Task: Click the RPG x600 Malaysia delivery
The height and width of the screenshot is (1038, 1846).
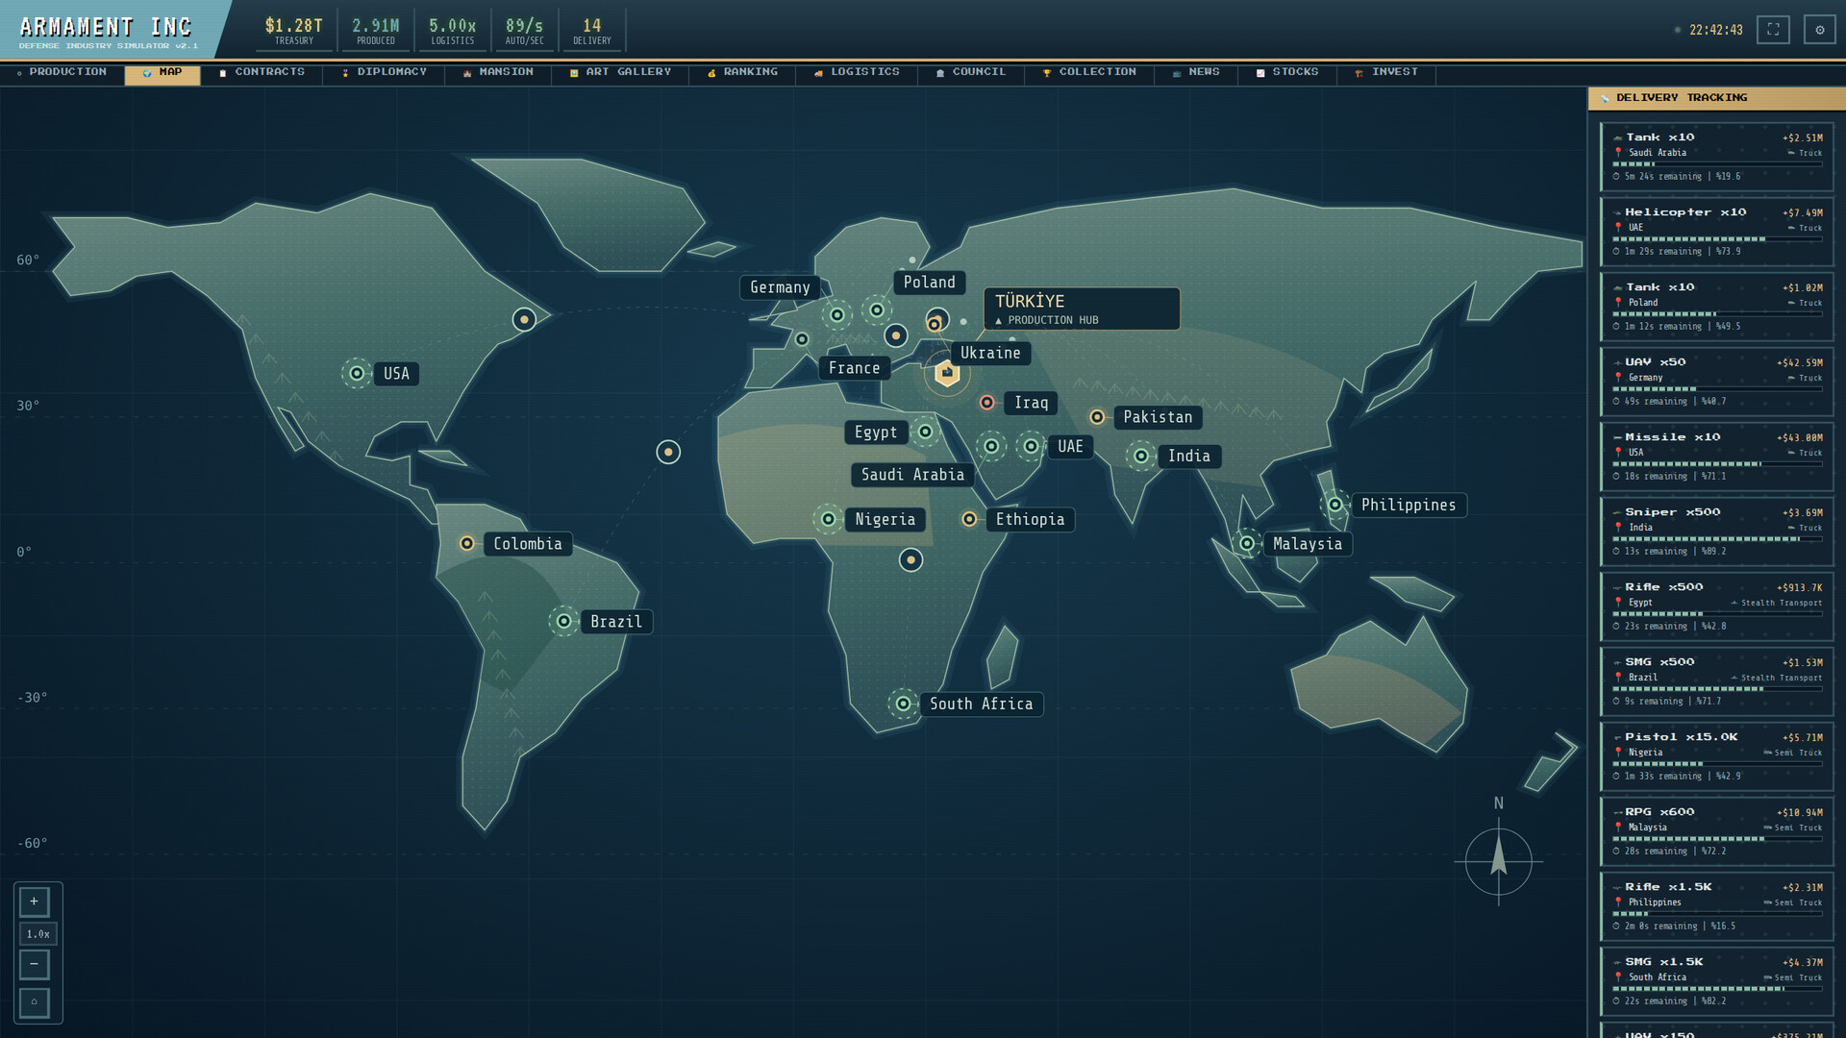Action: (1717, 831)
